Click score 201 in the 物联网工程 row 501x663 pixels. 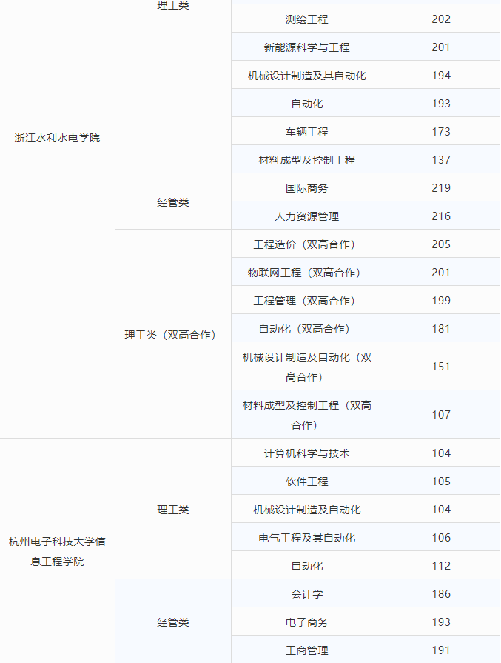pyautogui.click(x=441, y=273)
